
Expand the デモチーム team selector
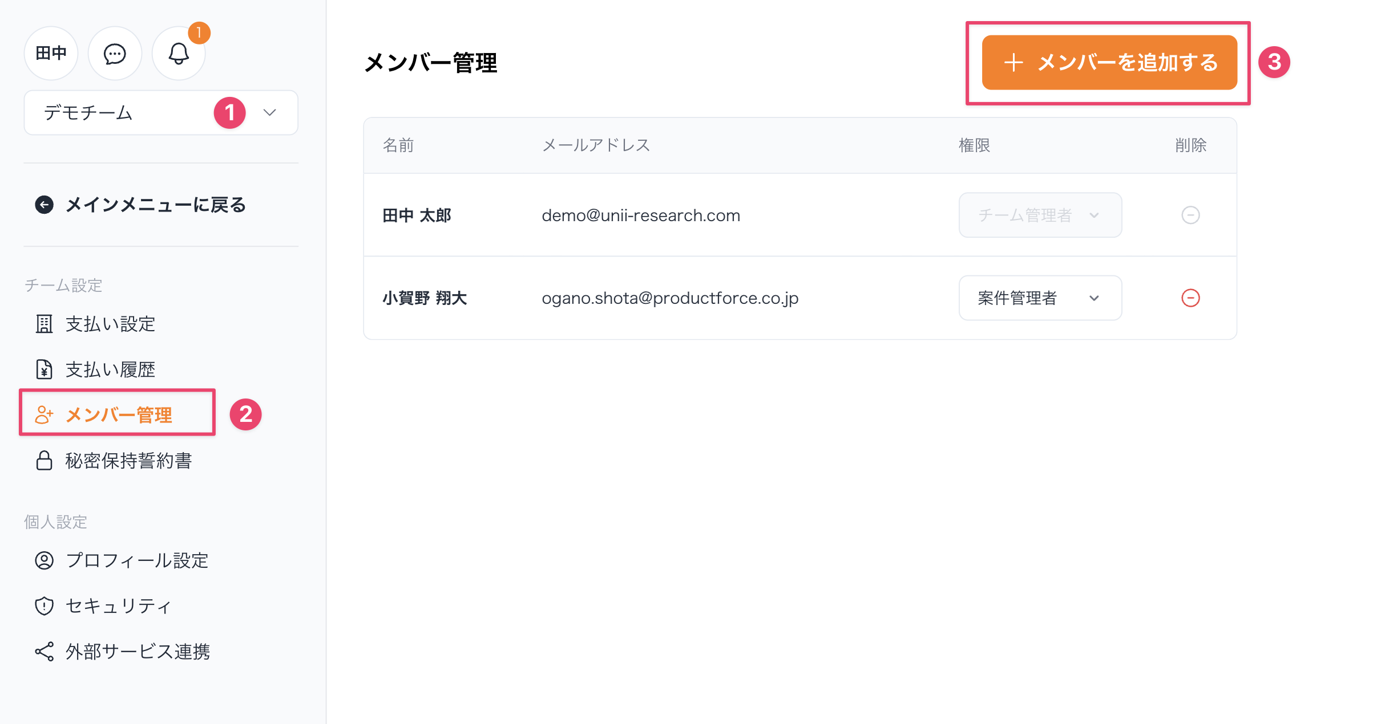tap(161, 113)
